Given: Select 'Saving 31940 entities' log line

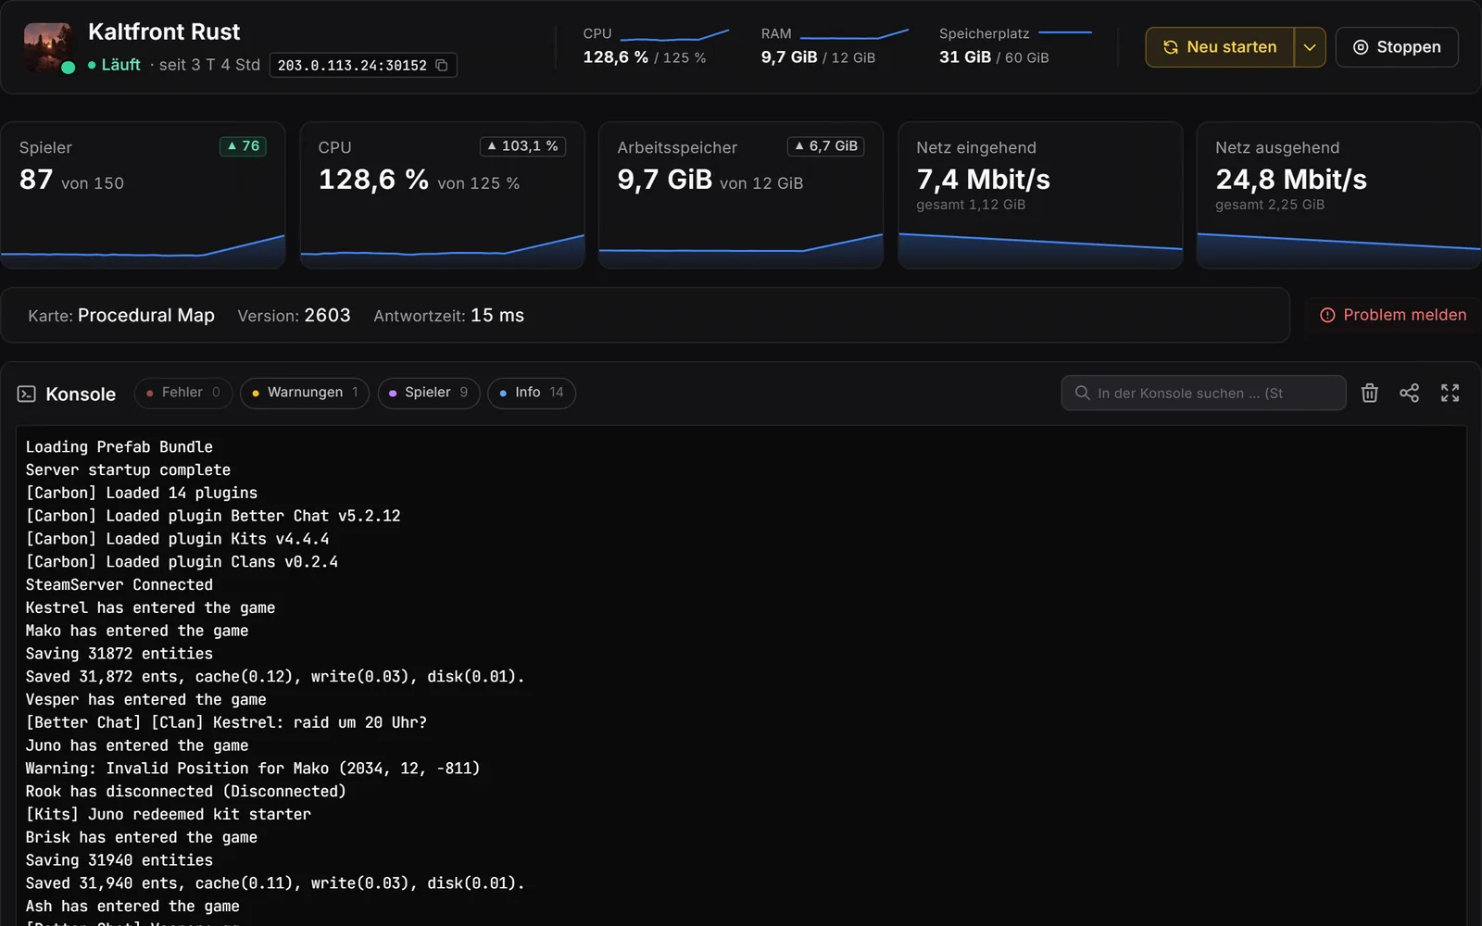Looking at the screenshot, I should [x=119, y=860].
